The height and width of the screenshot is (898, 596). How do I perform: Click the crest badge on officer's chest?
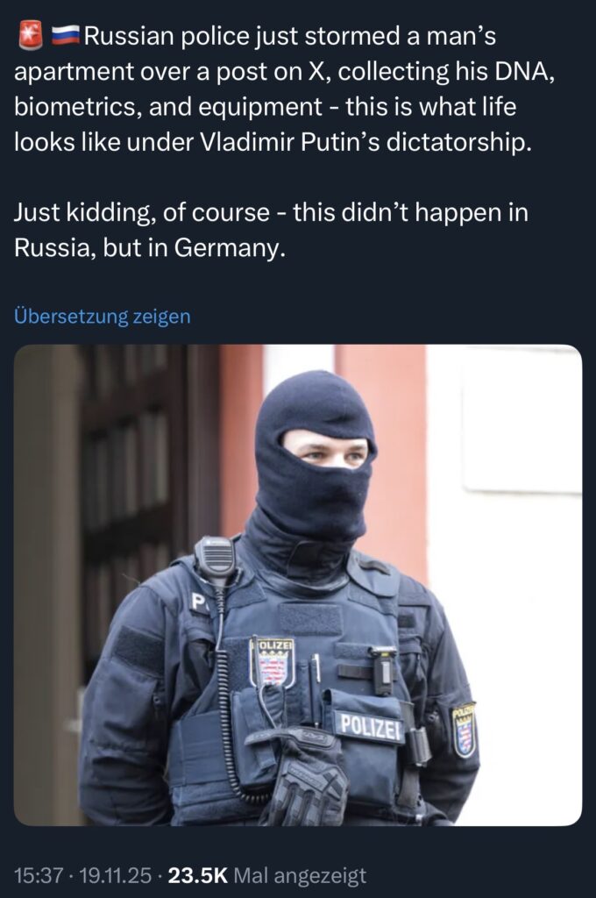click(x=273, y=663)
